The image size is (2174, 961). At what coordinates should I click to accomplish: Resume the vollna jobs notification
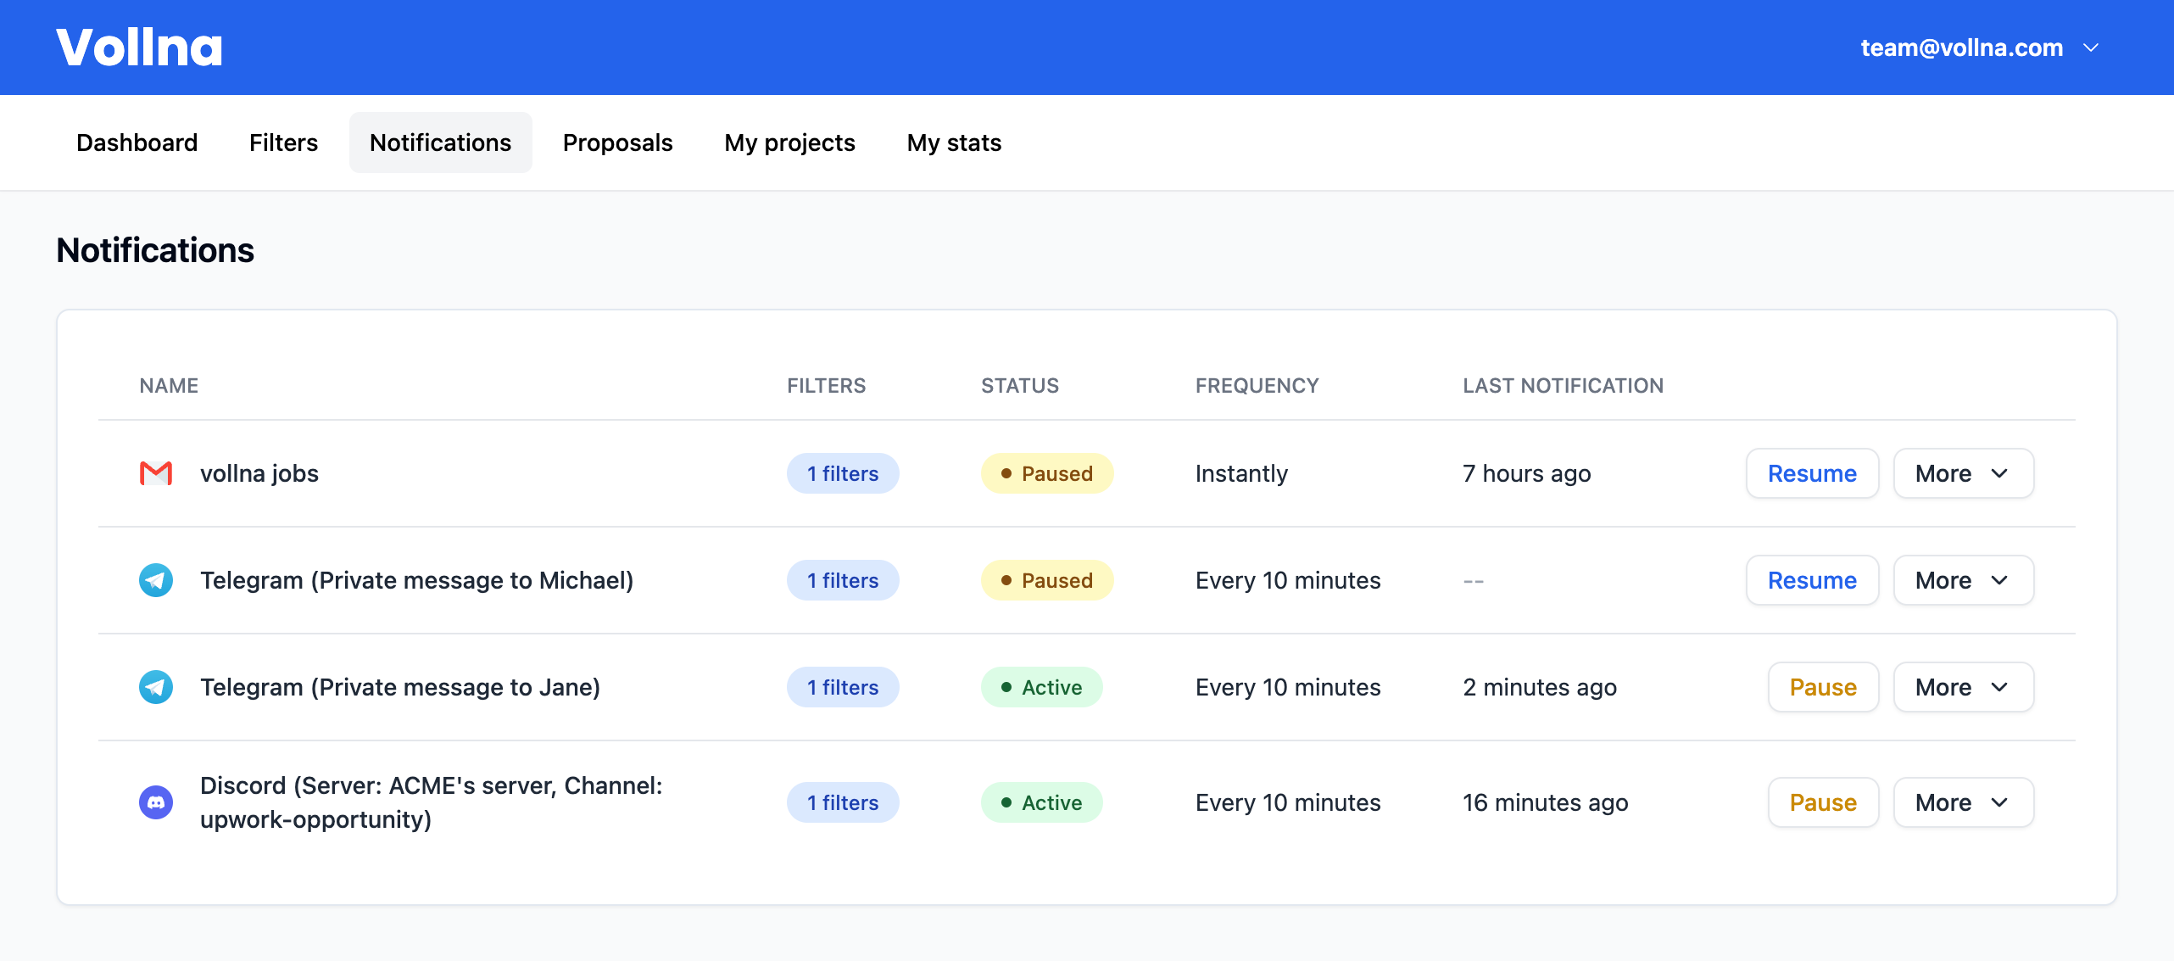[1812, 473]
